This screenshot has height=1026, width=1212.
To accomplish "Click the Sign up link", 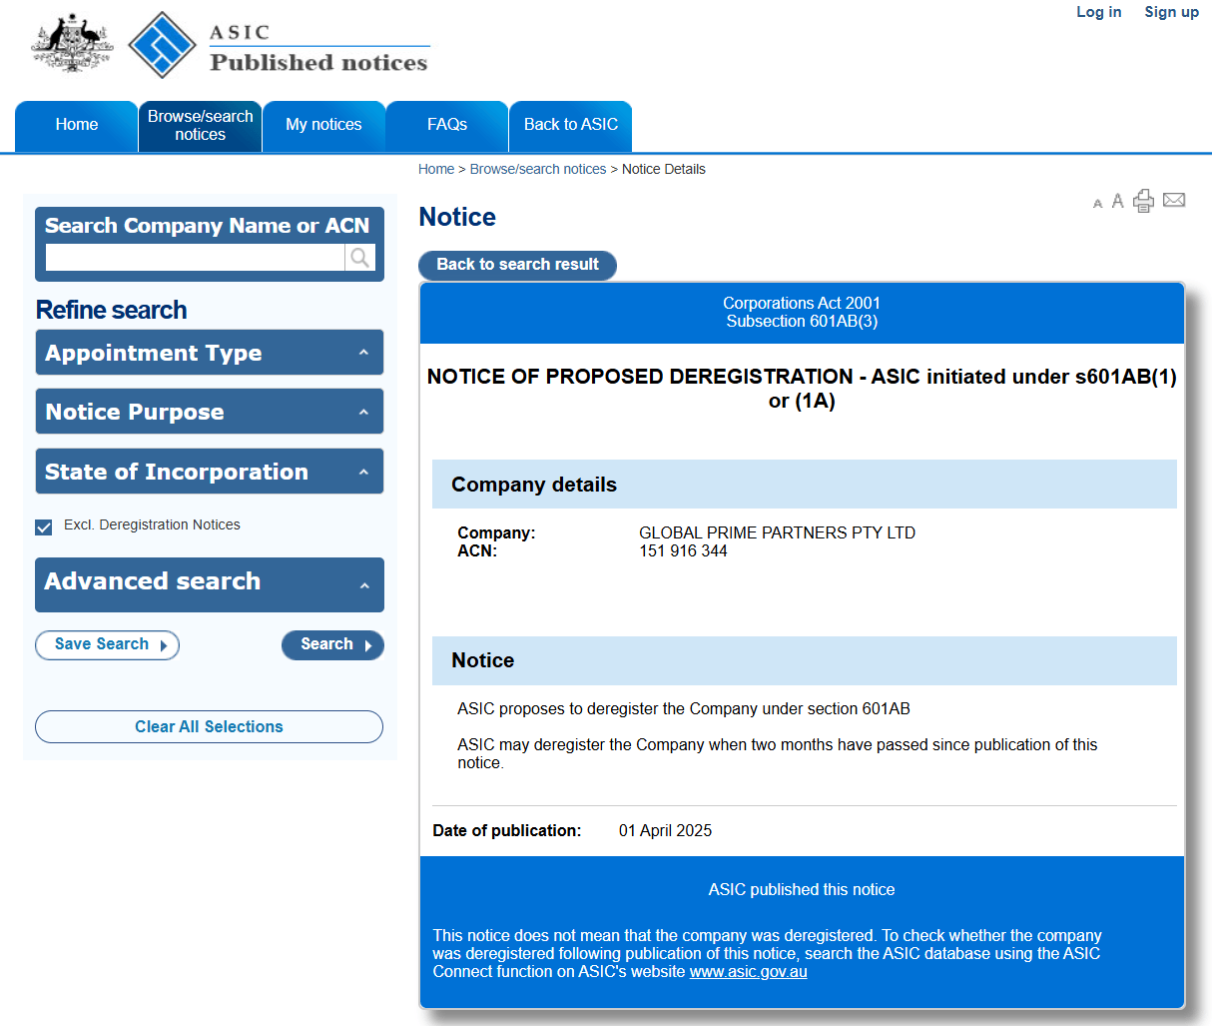I will [1171, 12].
